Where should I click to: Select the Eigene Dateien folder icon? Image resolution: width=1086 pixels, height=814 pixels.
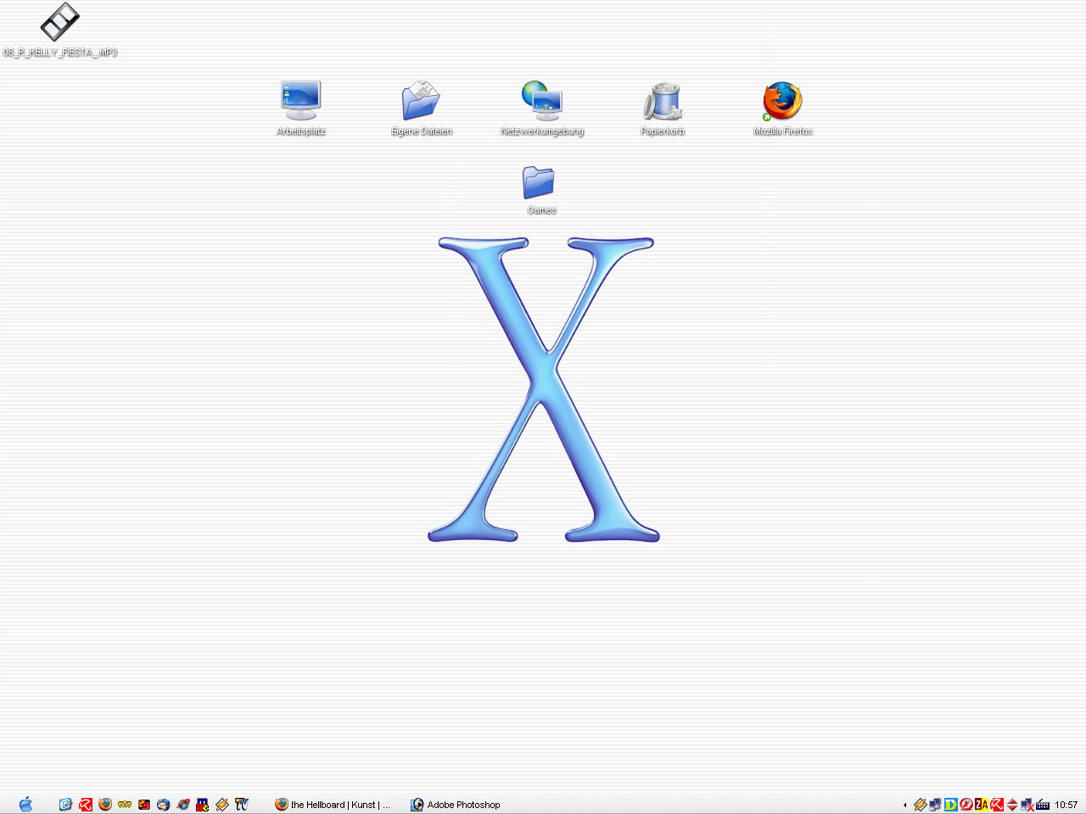click(421, 102)
